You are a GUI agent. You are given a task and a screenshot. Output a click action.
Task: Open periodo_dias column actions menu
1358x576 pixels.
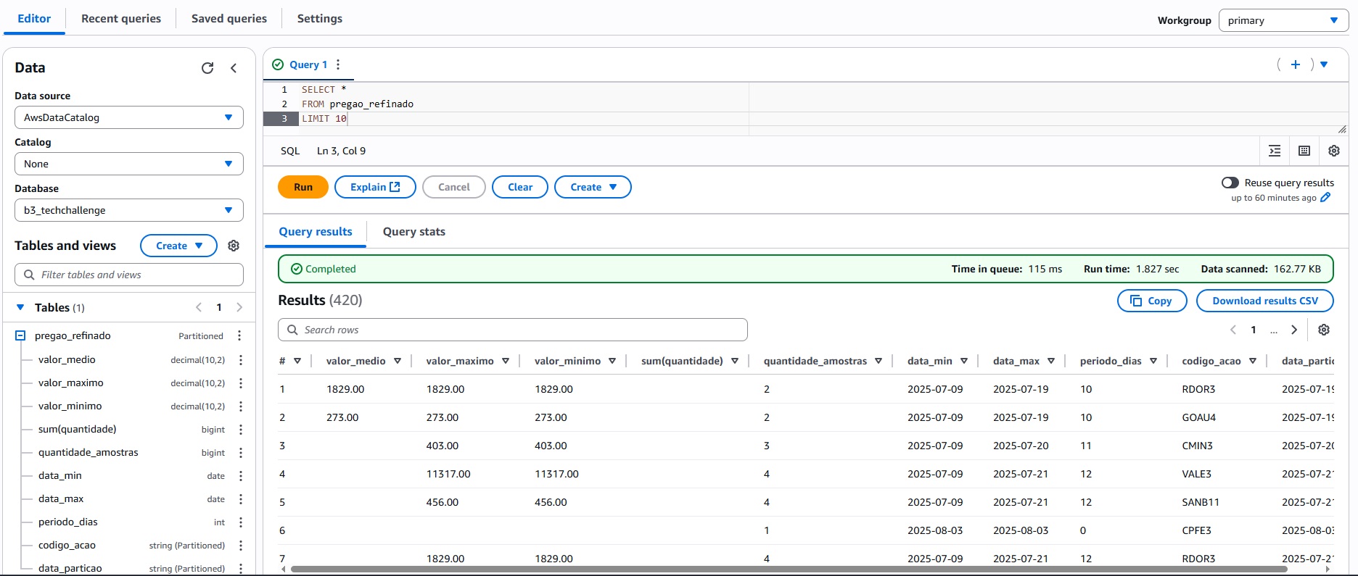coord(241,522)
